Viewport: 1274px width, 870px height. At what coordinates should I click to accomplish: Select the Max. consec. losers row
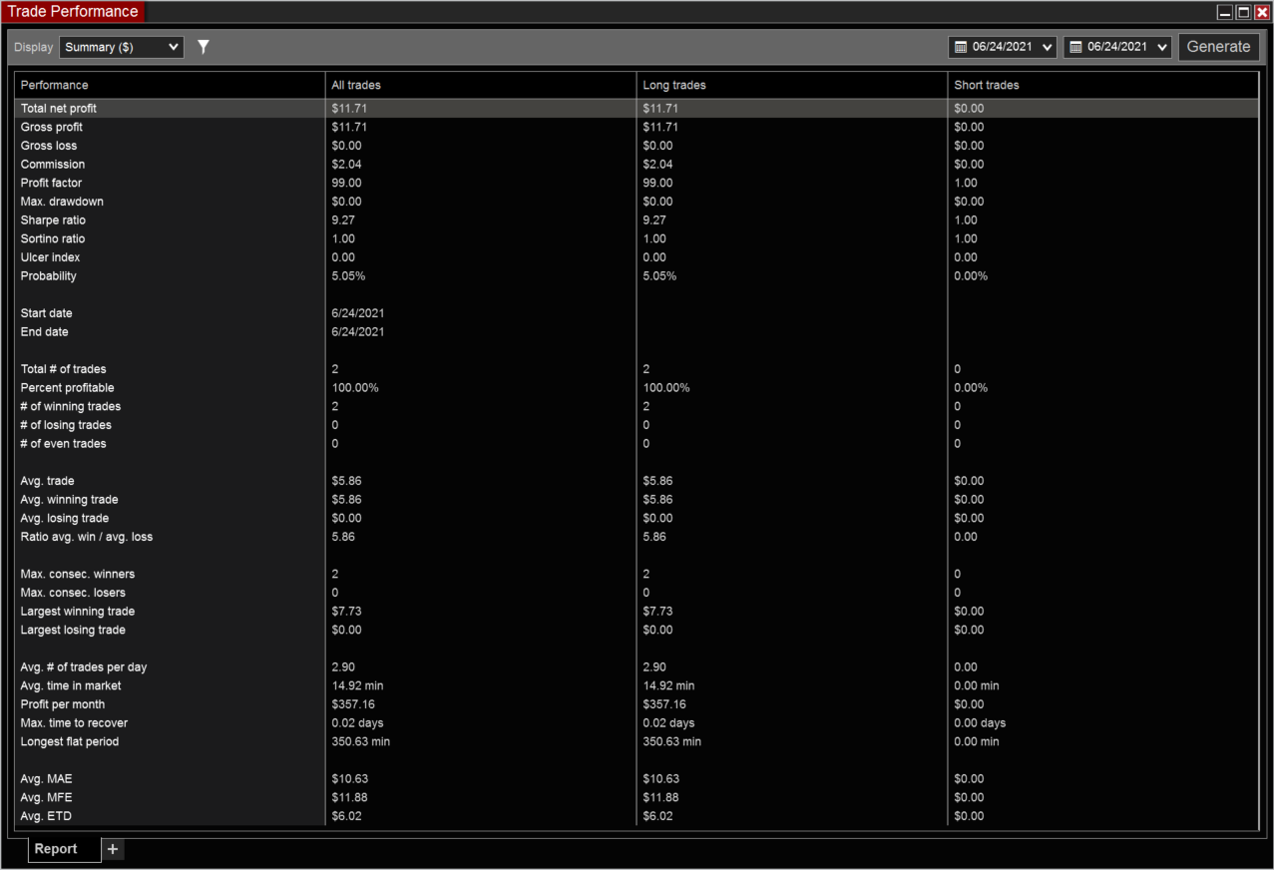(x=637, y=593)
